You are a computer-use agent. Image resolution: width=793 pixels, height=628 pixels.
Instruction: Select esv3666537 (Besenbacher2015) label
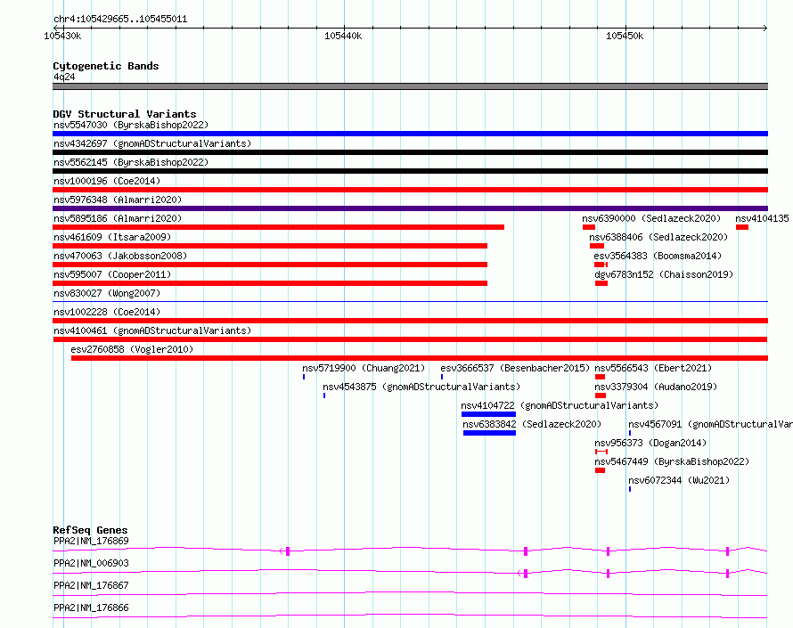tap(515, 368)
